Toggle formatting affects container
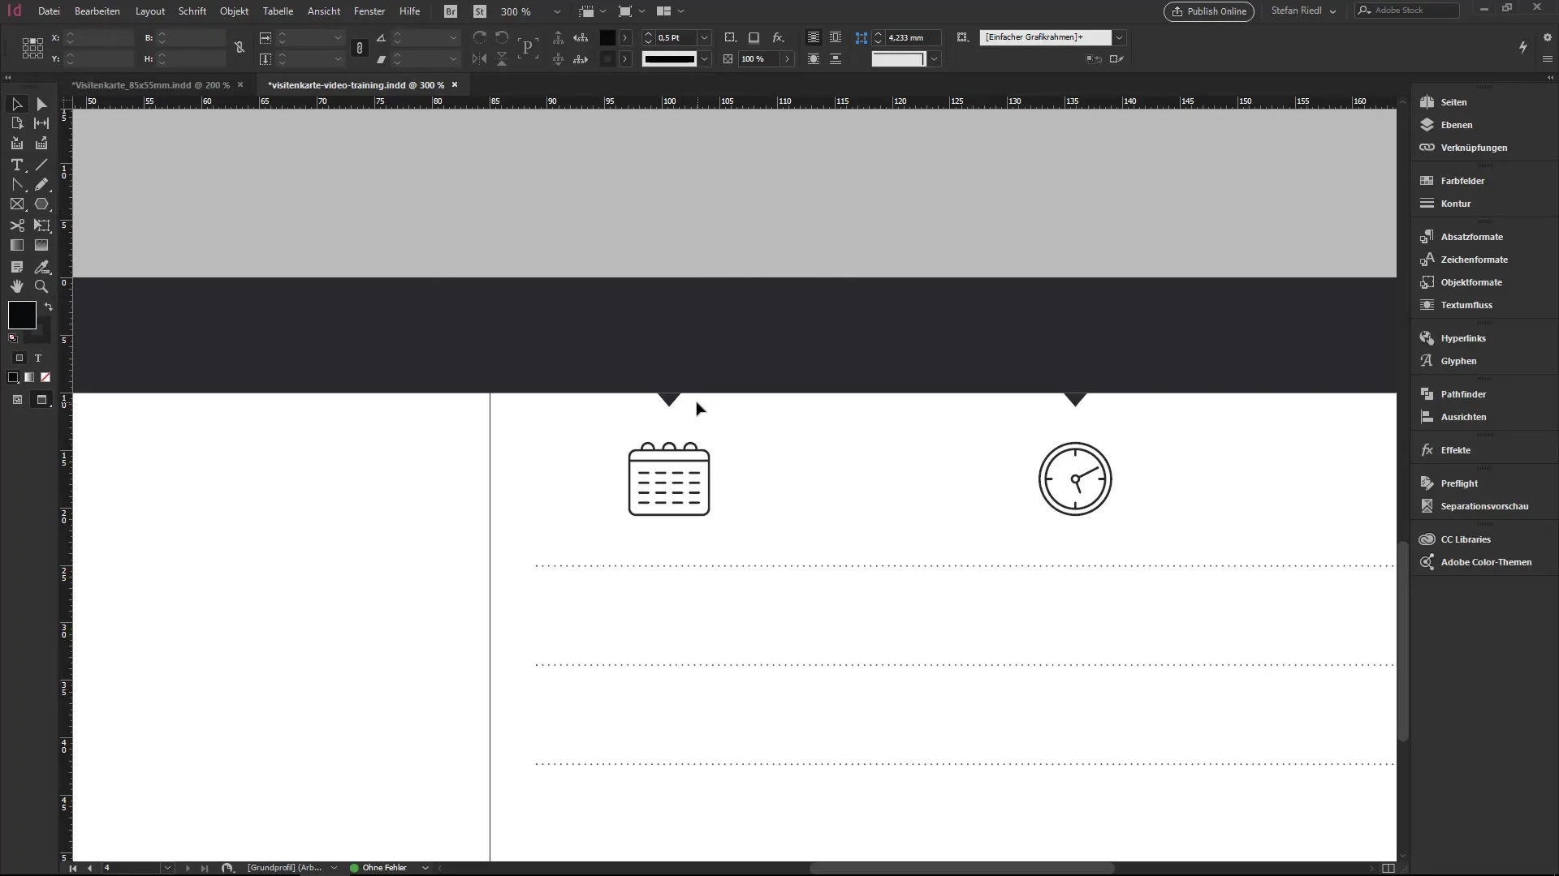Screen dimensions: 1559x876 (19, 358)
